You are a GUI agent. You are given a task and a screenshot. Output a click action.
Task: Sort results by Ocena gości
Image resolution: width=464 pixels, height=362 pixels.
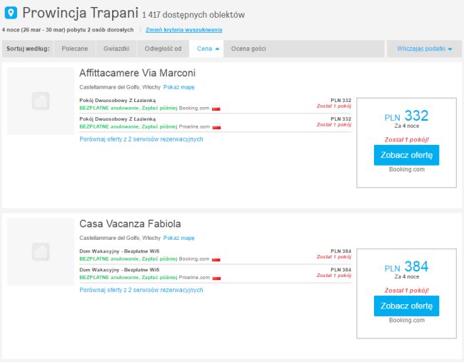[x=249, y=49]
